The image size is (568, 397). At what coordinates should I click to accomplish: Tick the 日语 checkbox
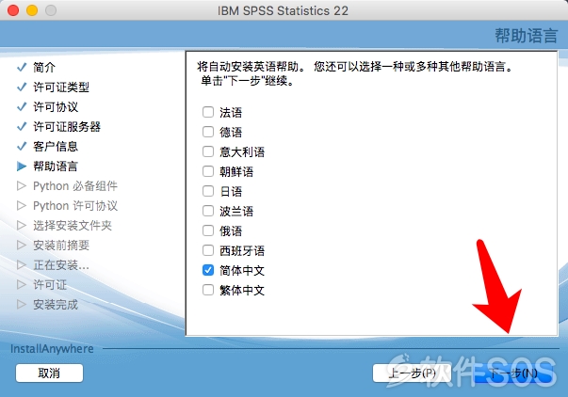(208, 191)
